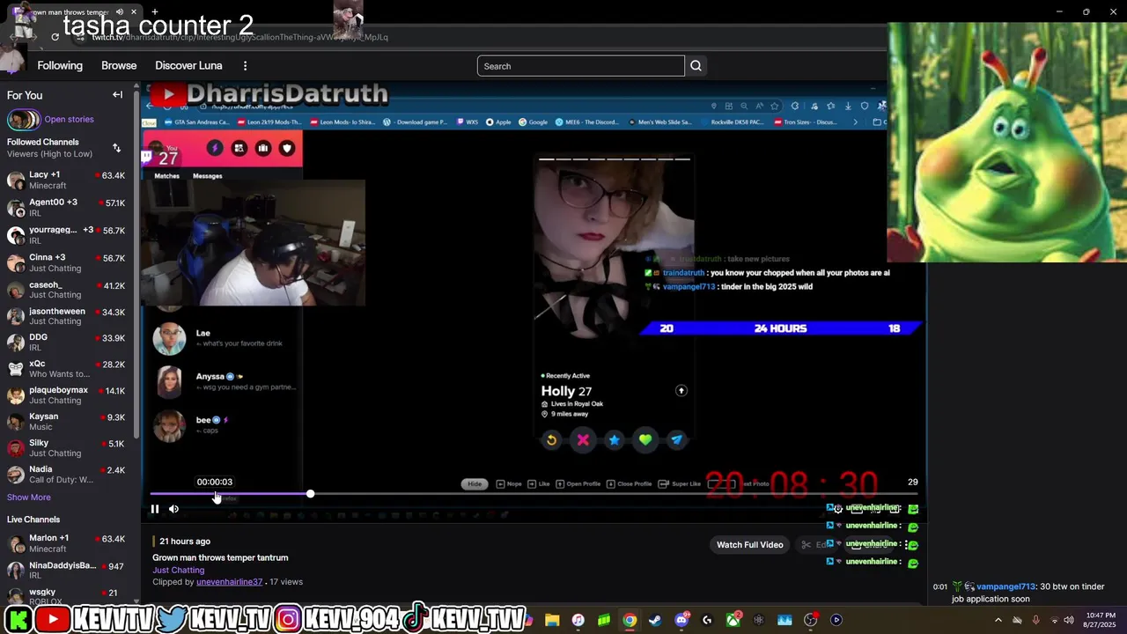Click the seek bar handle on the clip timeline
Viewport: 1127px width, 634px height.
[310, 494]
